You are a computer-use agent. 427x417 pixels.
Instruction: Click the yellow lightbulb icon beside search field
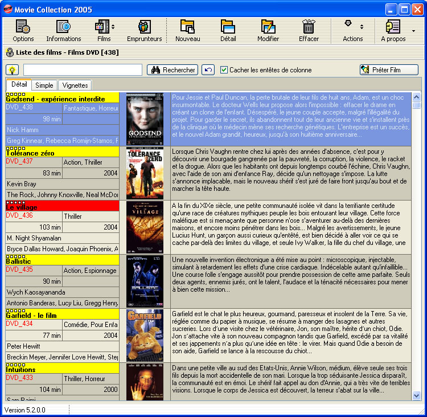(x=12, y=70)
